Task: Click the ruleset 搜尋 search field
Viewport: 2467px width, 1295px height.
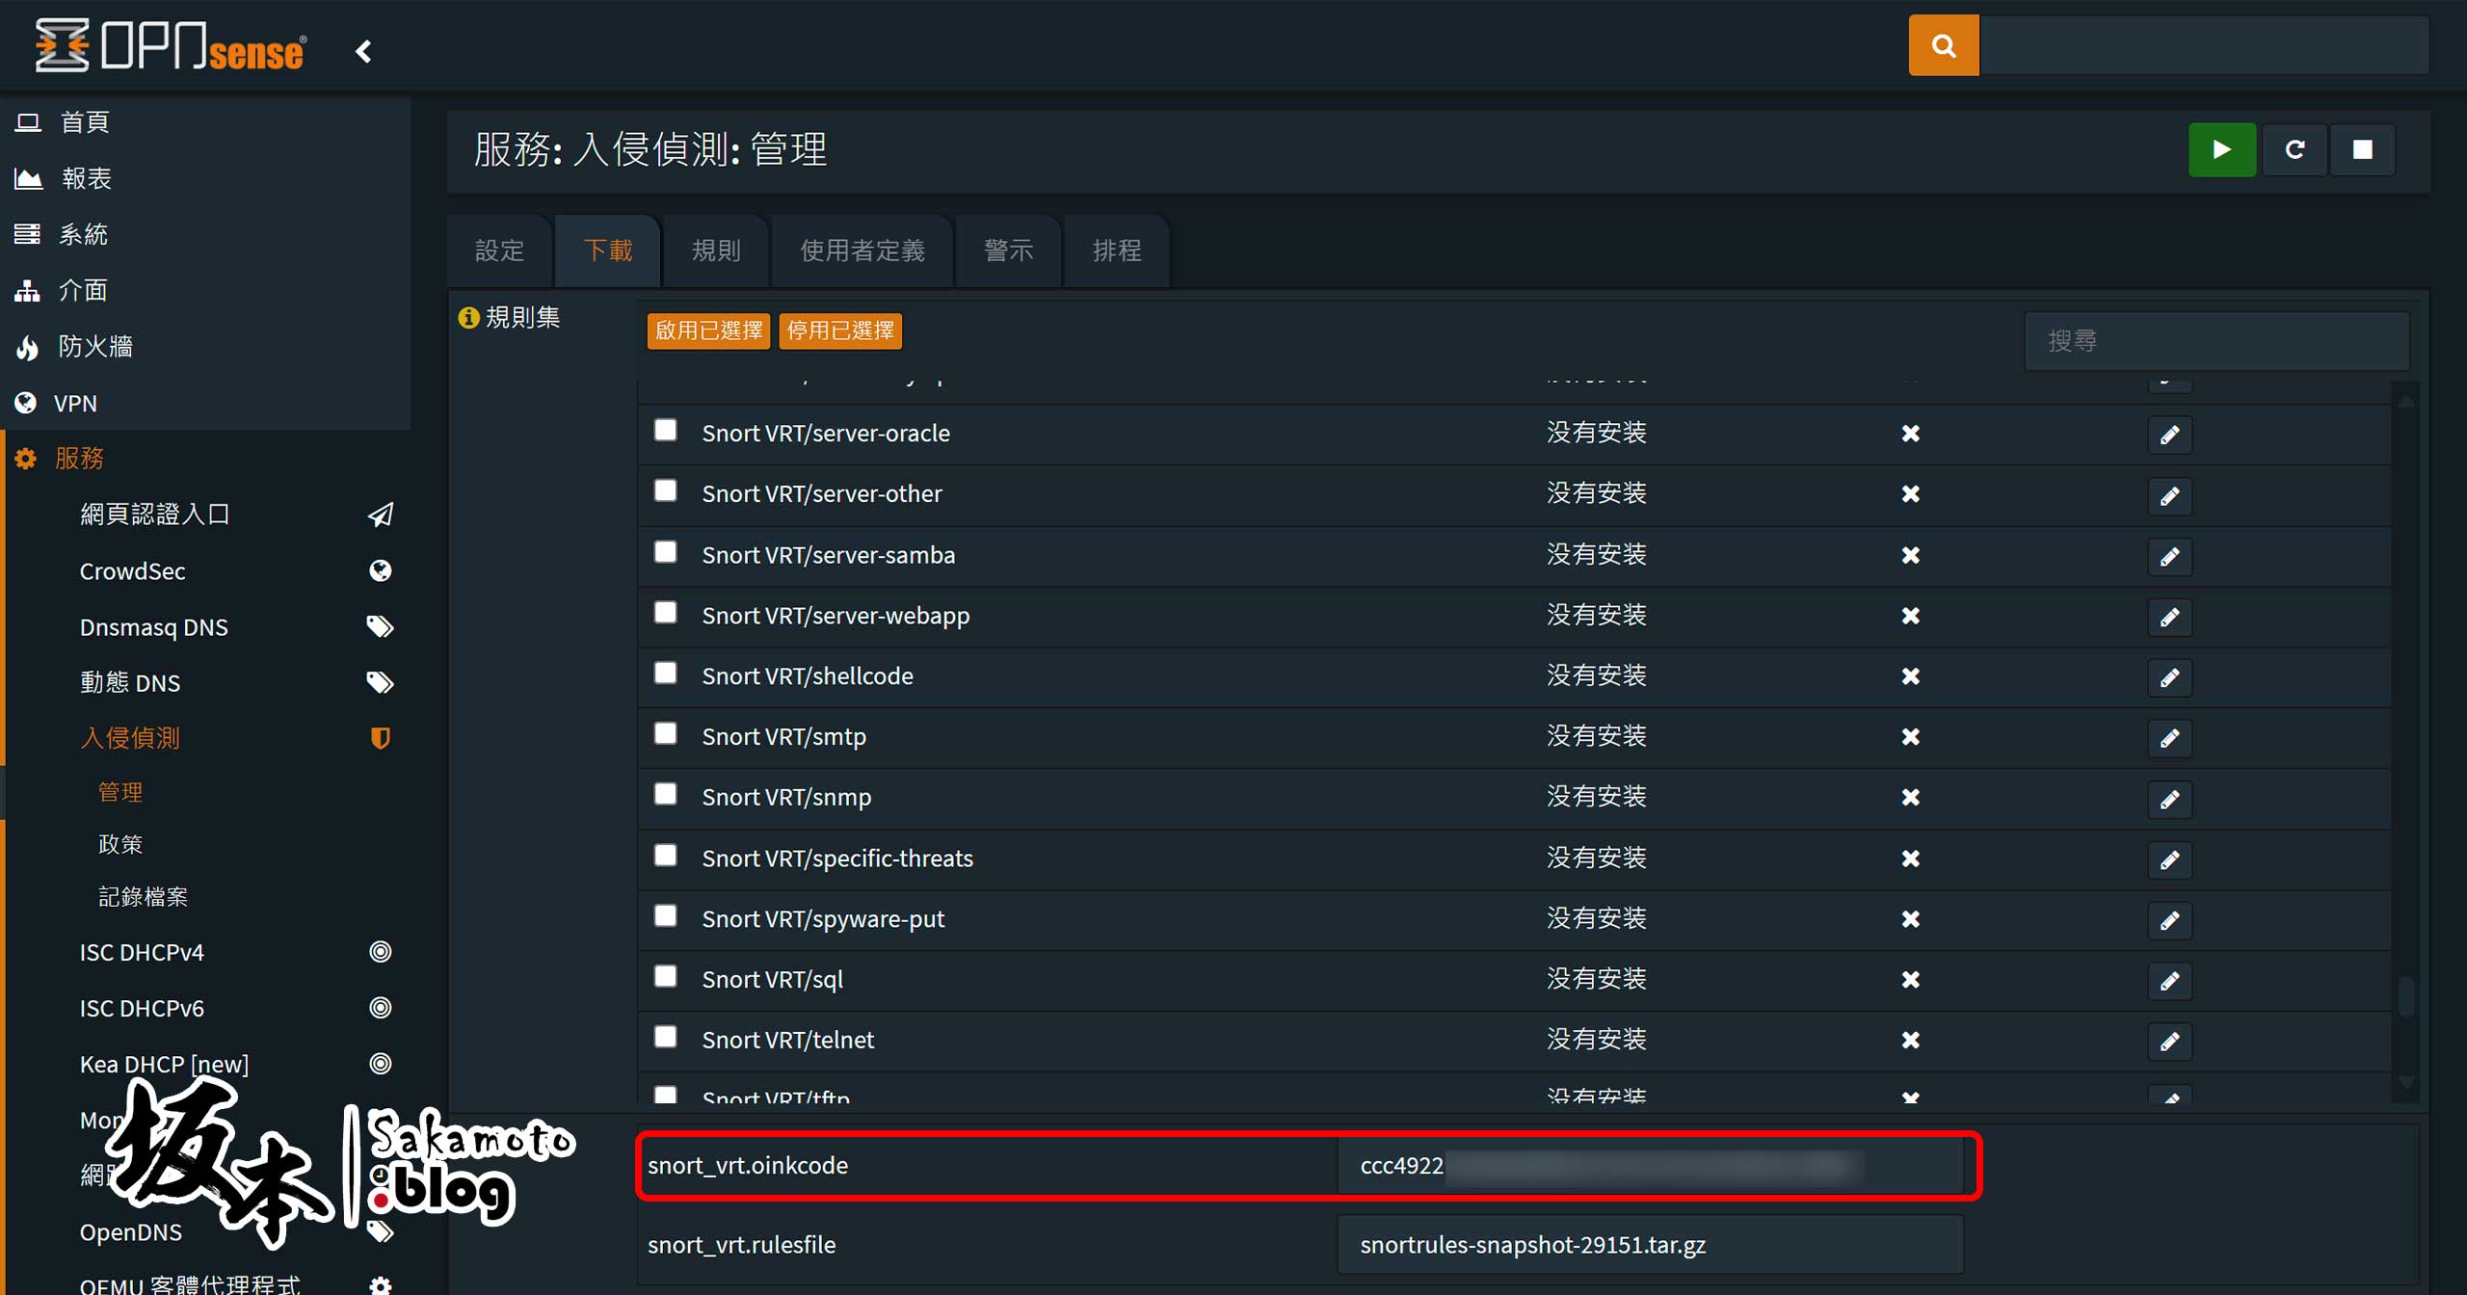Action: pyautogui.click(x=2216, y=341)
